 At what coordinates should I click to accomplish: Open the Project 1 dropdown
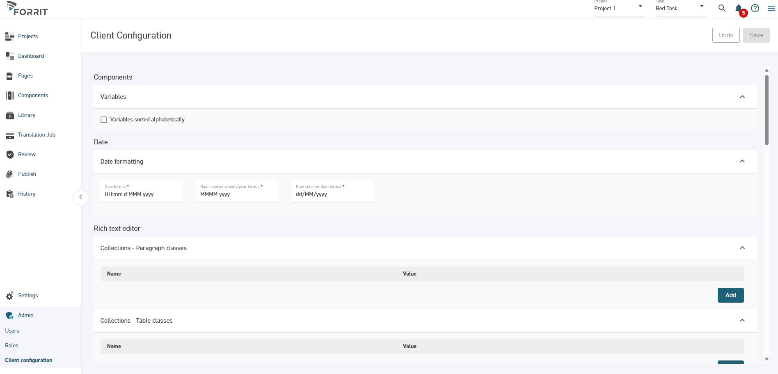(619, 8)
